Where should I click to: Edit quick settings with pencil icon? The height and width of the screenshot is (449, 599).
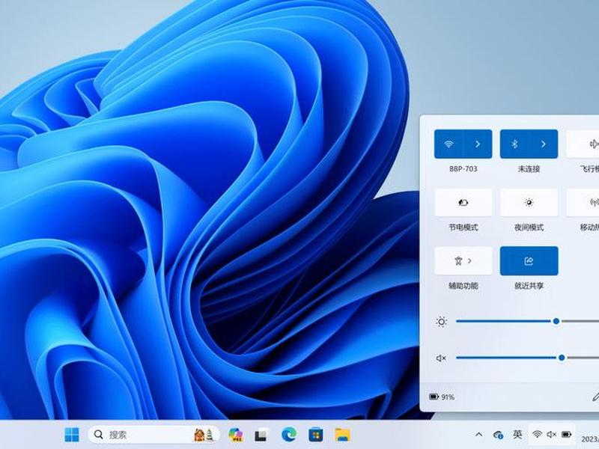(x=595, y=397)
